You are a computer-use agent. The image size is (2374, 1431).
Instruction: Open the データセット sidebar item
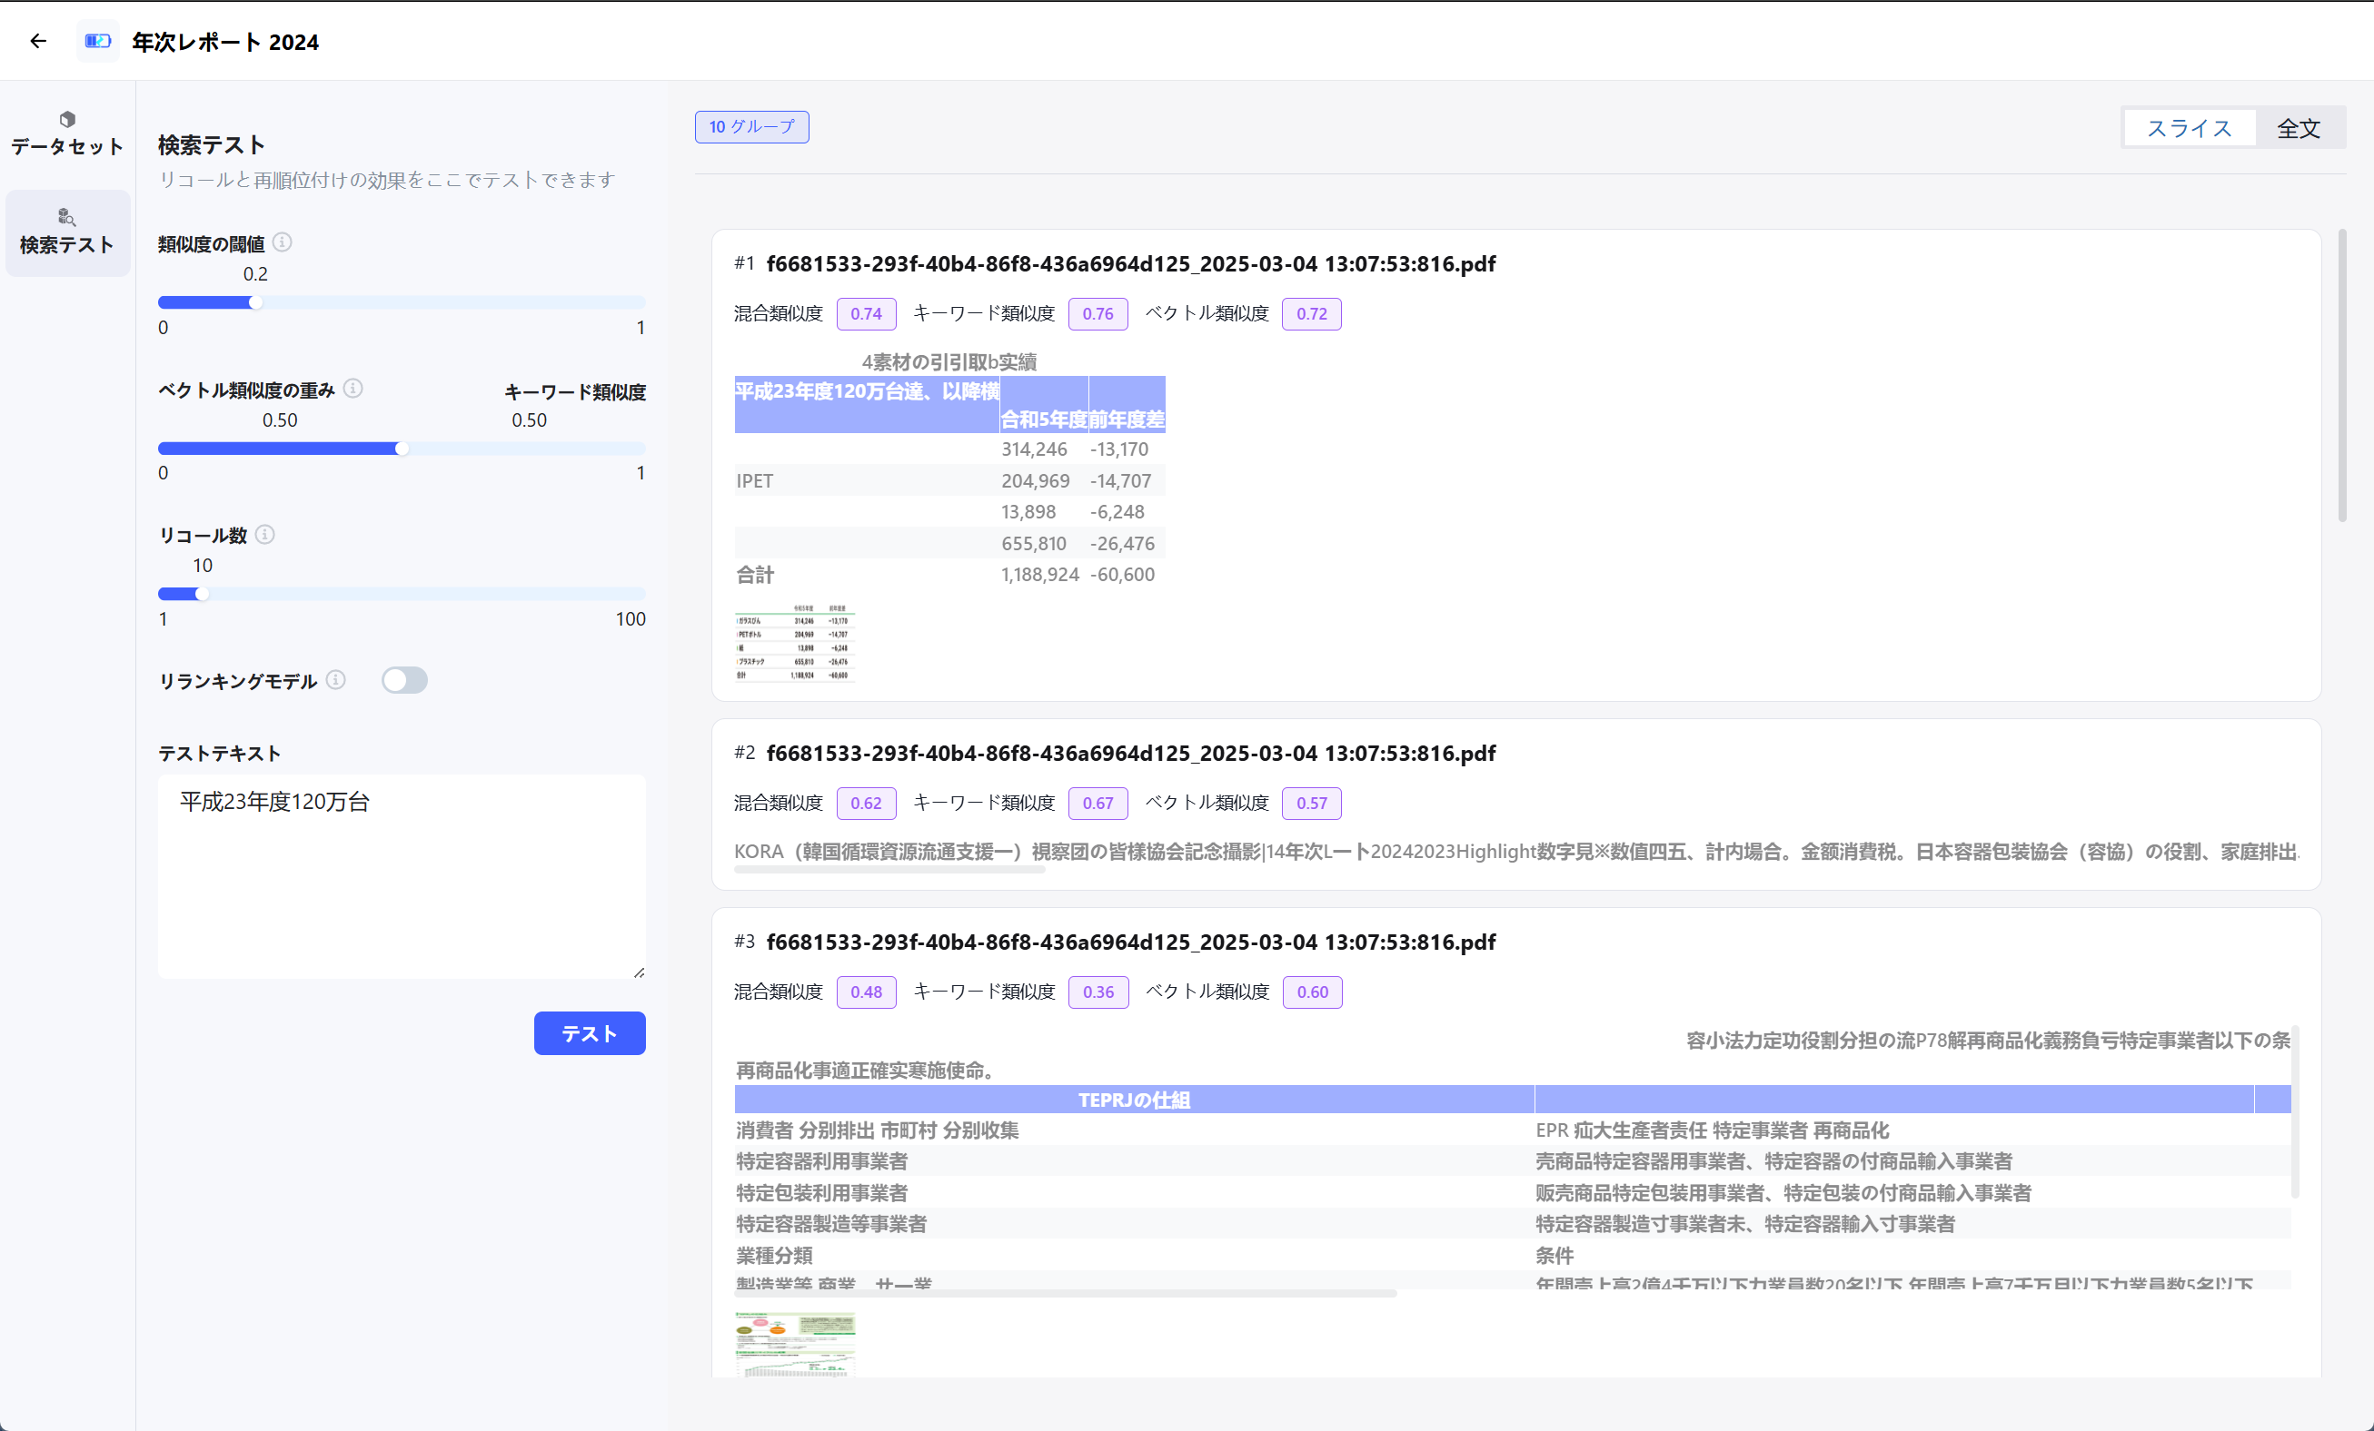click(x=66, y=133)
